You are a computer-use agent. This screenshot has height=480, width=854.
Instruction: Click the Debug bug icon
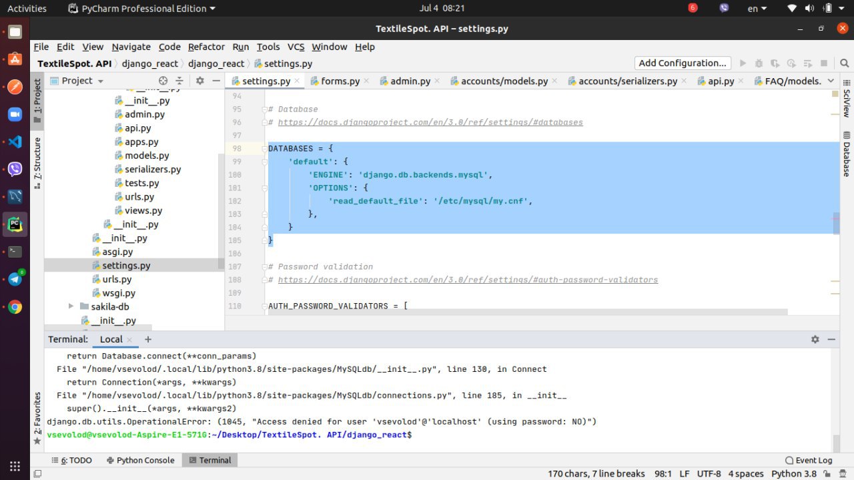[x=759, y=63]
